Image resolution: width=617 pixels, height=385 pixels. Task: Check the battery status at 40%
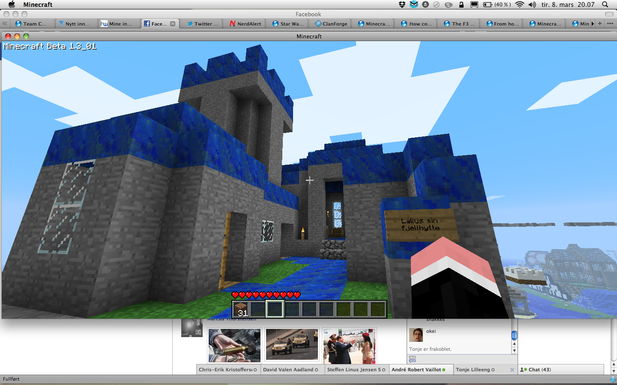(x=497, y=4)
